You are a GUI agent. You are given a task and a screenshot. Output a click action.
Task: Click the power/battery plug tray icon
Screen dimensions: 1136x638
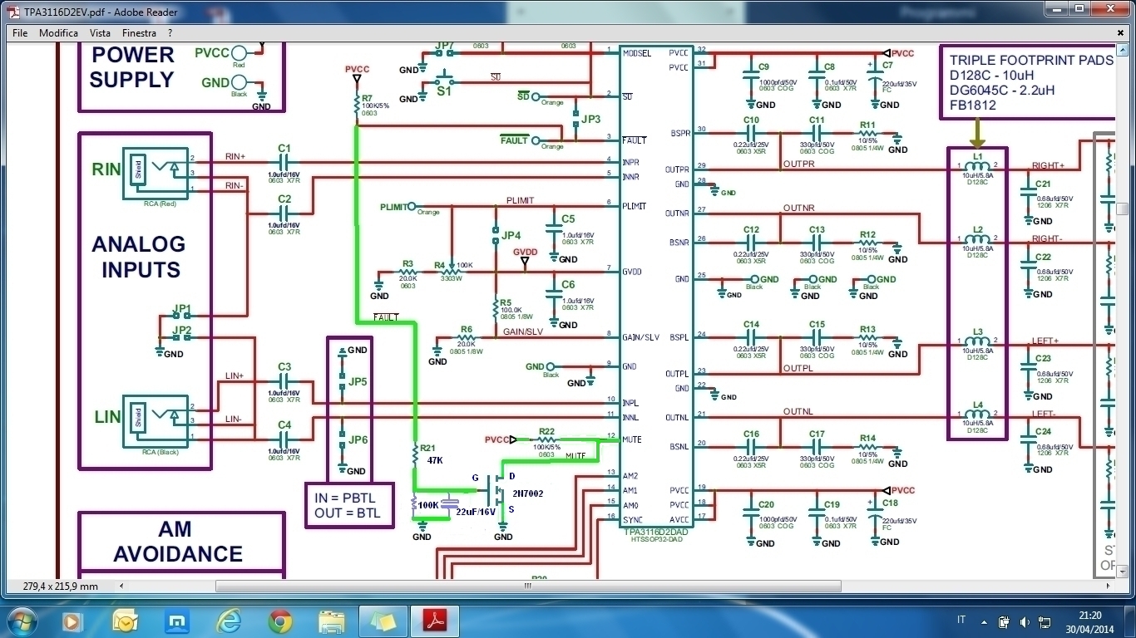[1005, 621]
